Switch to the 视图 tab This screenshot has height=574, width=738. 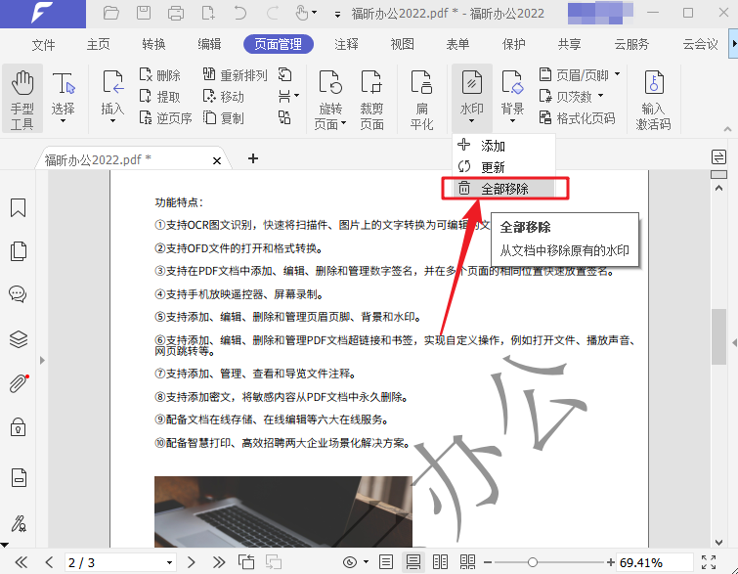pyautogui.click(x=402, y=45)
